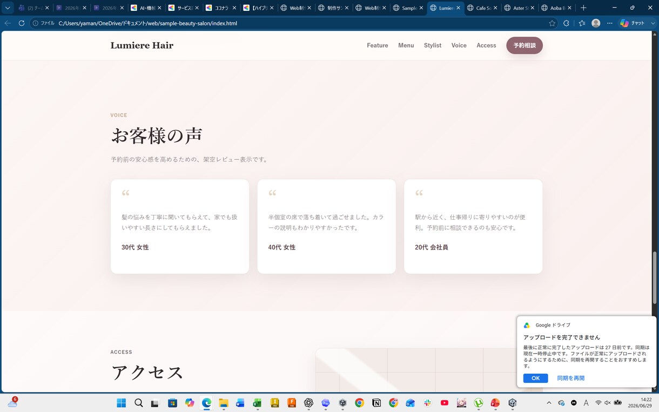The height and width of the screenshot is (412, 659).
Task: Go to Access section link
Action: 486,45
